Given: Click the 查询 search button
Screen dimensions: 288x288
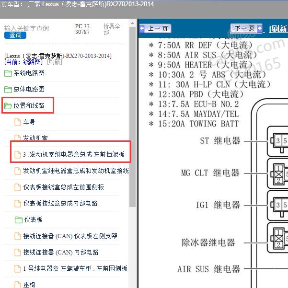Looking at the screenshot, I should click(x=15, y=35).
